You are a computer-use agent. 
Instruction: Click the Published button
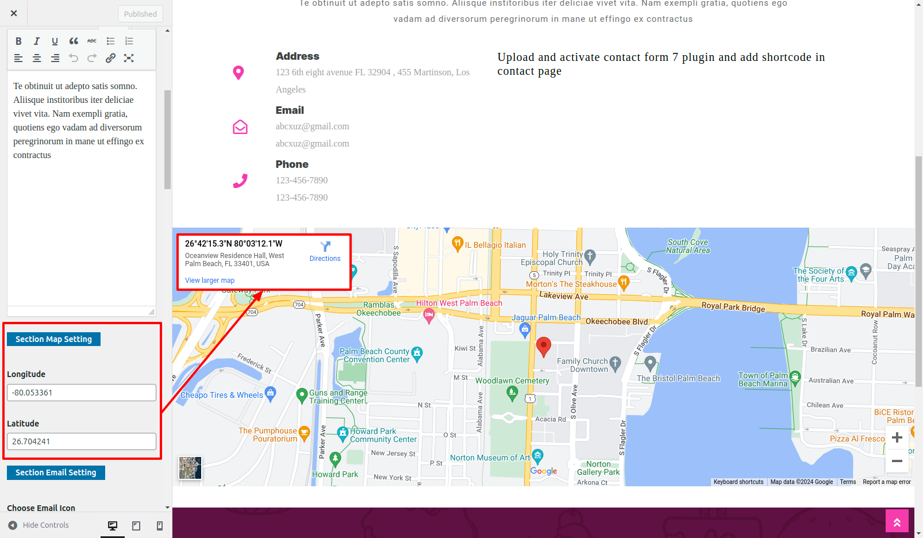(140, 14)
